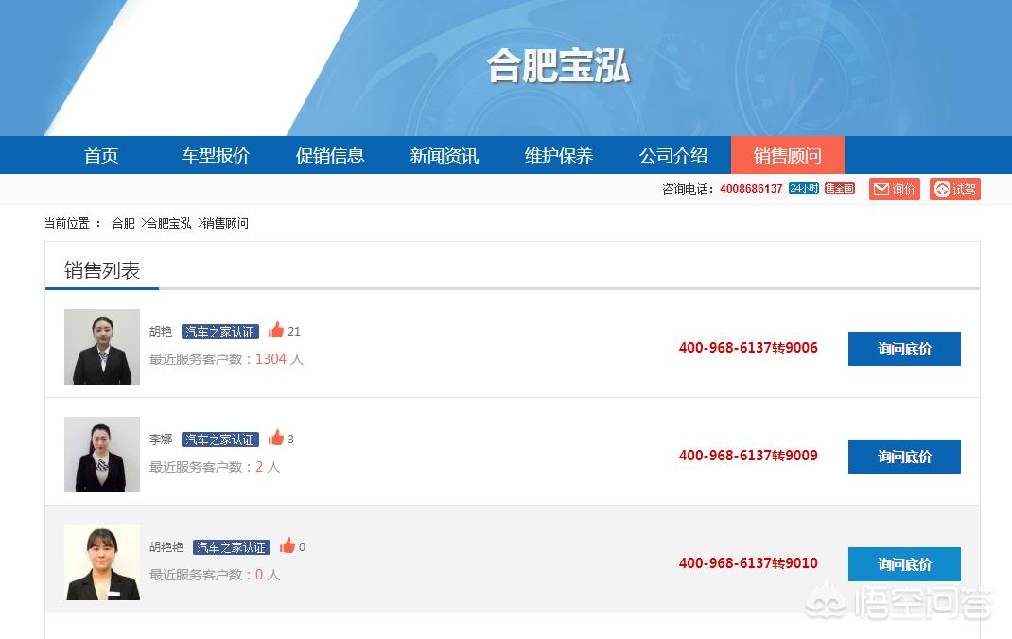This screenshot has width=1012, height=639.
Task: Go to the 促销信息 tab
Action: (x=330, y=155)
